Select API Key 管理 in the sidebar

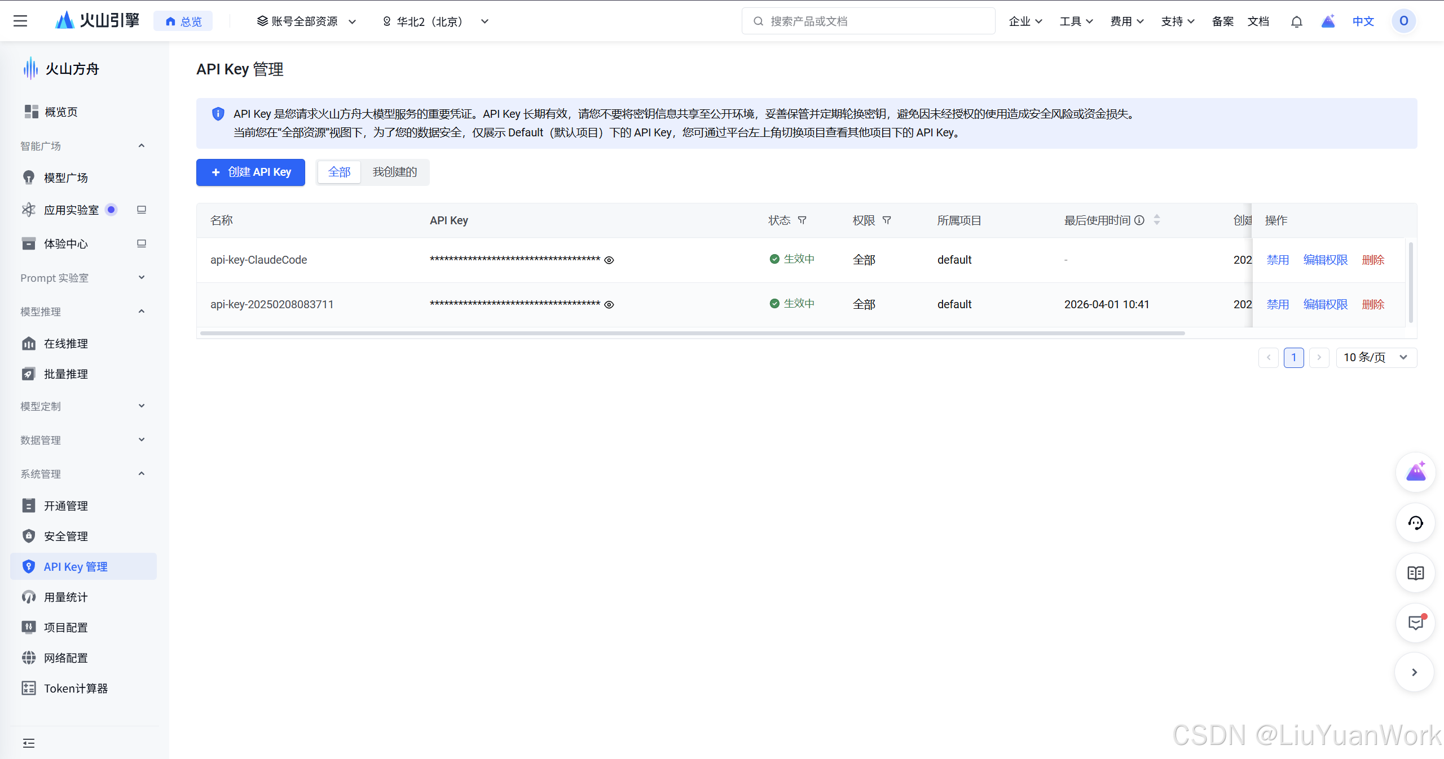click(x=83, y=567)
